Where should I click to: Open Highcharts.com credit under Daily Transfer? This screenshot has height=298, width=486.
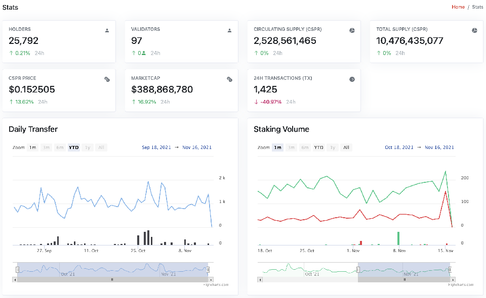click(216, 285)
